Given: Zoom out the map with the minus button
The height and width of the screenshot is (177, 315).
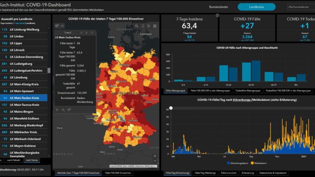Looking at the screenshot, I should [x=155, y=161].
